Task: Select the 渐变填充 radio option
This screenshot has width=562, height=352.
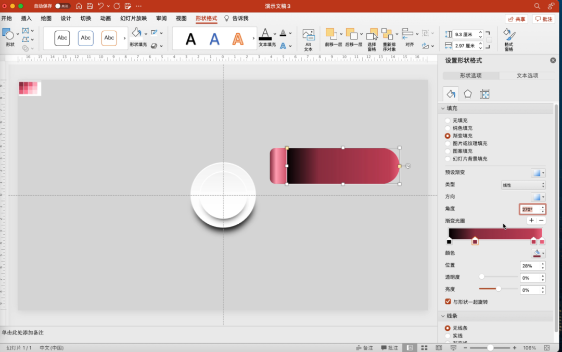Action: [x=448, y=136]
